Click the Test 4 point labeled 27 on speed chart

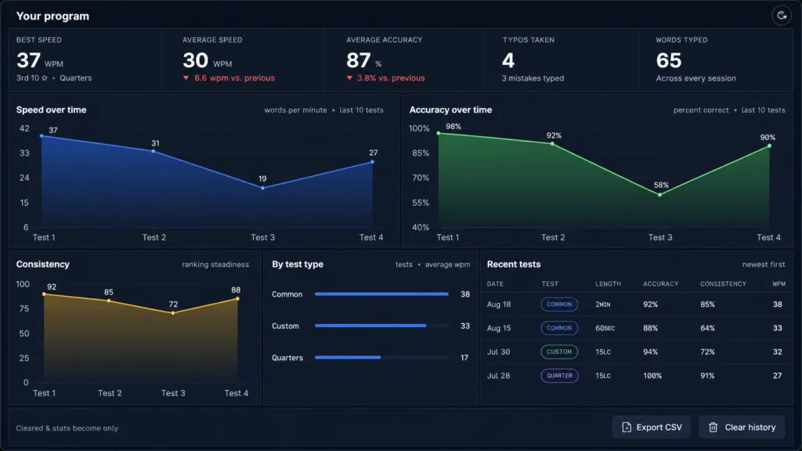(372, 162)
